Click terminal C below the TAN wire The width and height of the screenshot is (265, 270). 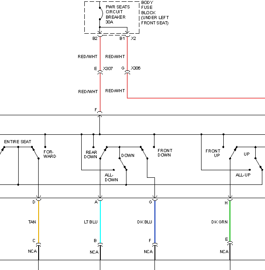point(34,241)
